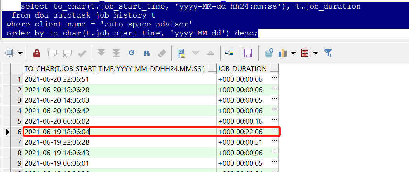Click the eraser clear record icon
The height and width of the screenshot is (172, 409).
(x=162, y=53)
